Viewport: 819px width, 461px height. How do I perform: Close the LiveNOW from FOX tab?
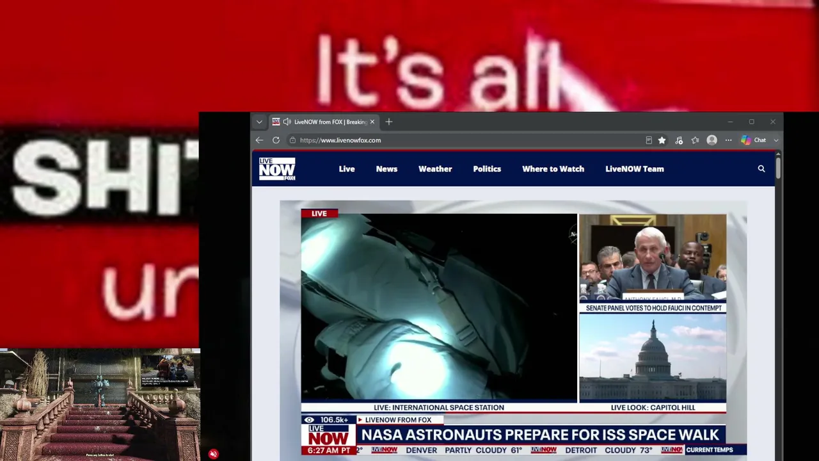(372, 122)
